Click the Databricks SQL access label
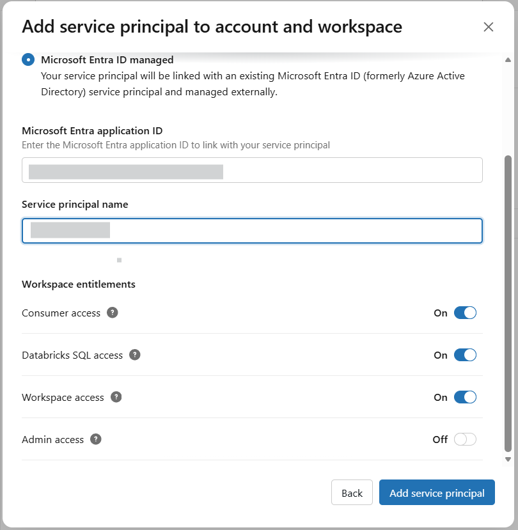 72,355
